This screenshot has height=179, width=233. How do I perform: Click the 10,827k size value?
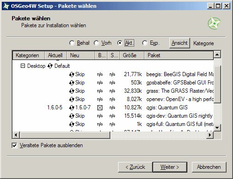(x=133, y=107)
